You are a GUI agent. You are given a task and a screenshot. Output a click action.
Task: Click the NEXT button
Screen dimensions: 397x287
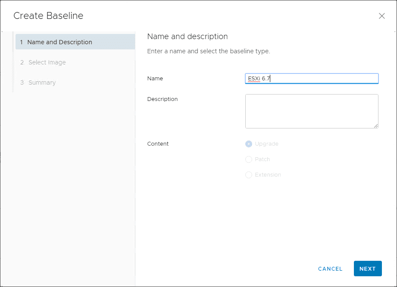point(367,269)
